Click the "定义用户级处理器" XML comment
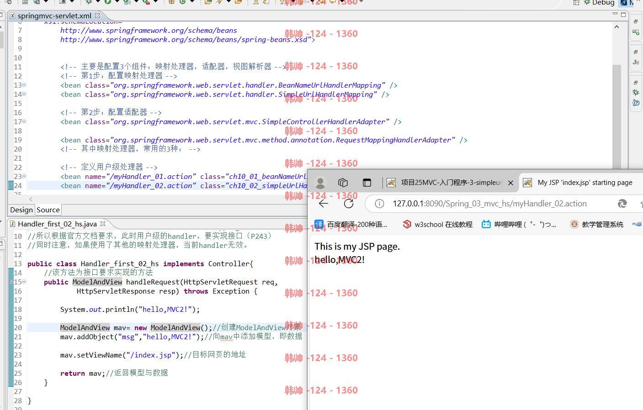The image size is (643, 410). [x=109, y=167]
